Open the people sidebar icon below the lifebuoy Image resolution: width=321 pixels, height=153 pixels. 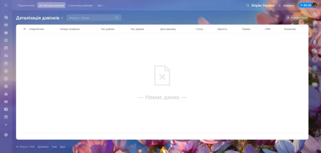click(6, 94)
